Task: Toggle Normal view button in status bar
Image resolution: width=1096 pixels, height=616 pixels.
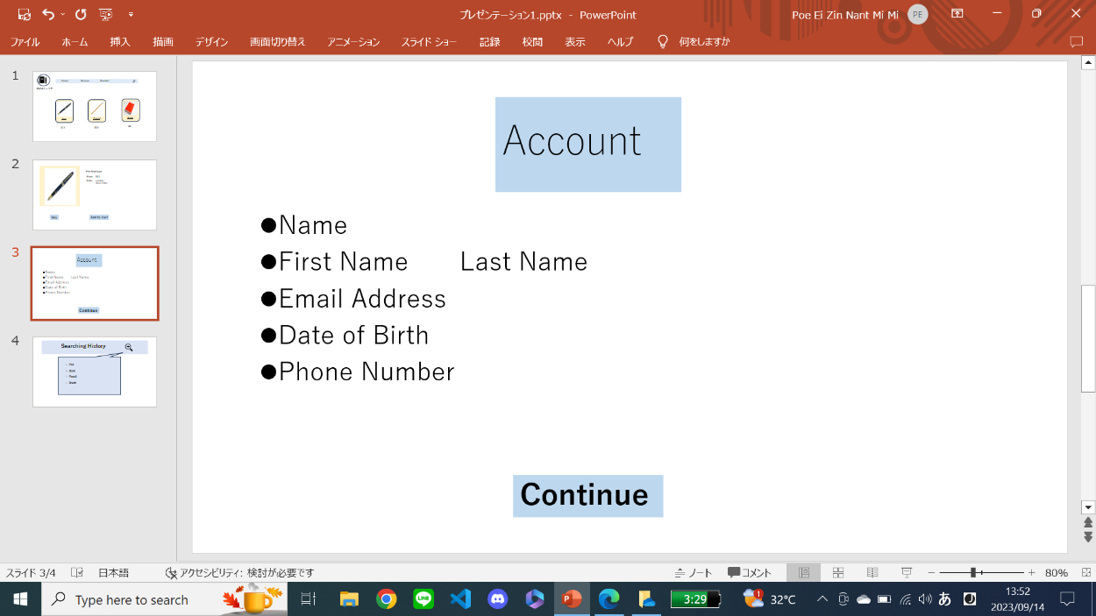Action: click(803, 572)
